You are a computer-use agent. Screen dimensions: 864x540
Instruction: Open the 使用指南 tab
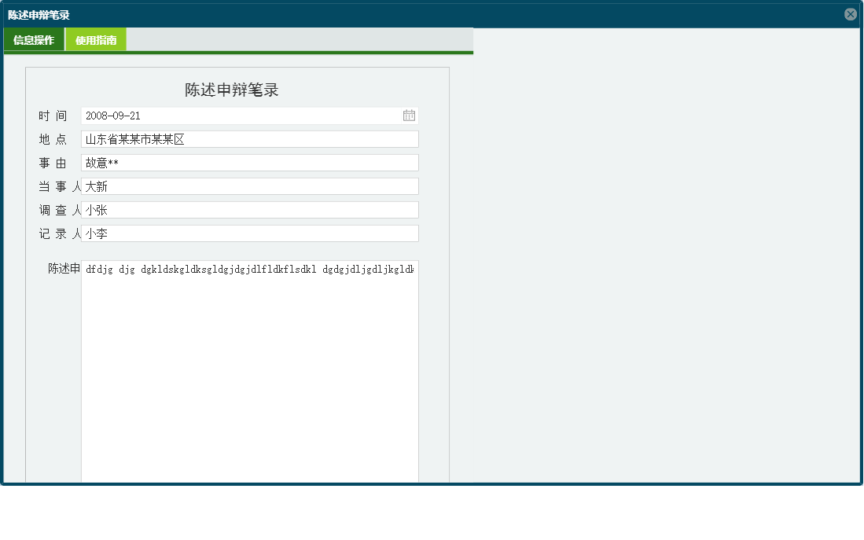[96, 39]
